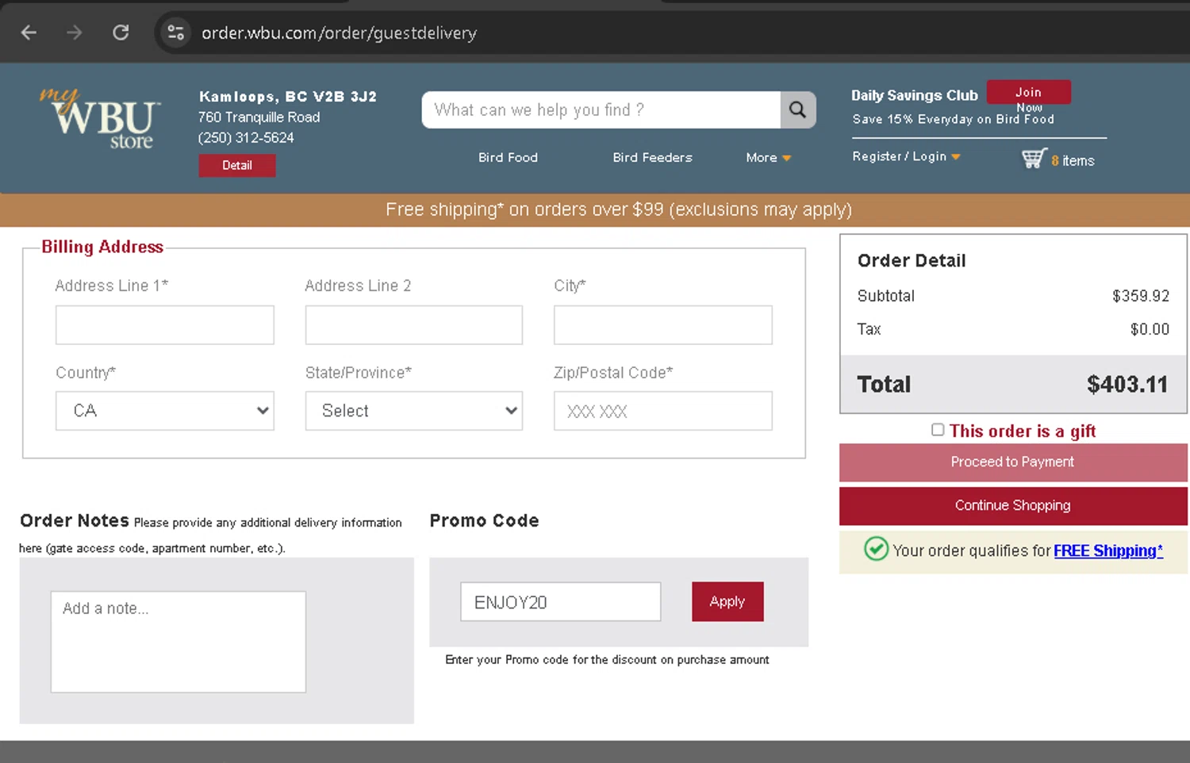1190x763 pixels.
Task: Click the phone number (250) 312-5624
Action: click(x=246, y=137)
